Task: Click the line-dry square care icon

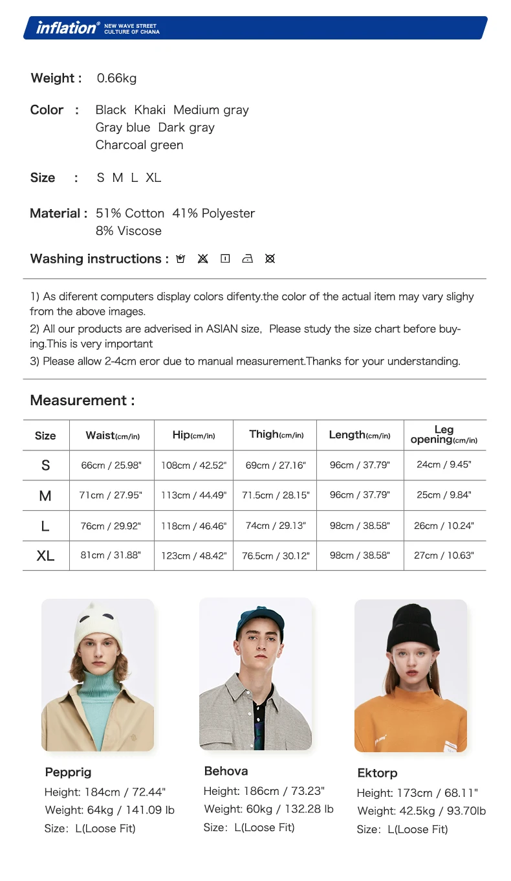Action: (225, 259)
